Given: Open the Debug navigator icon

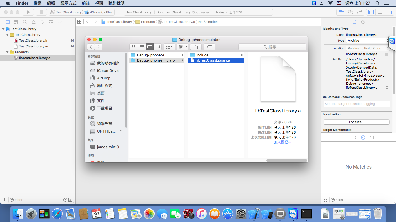Looking at the screenshot, I should pos(51,22).
